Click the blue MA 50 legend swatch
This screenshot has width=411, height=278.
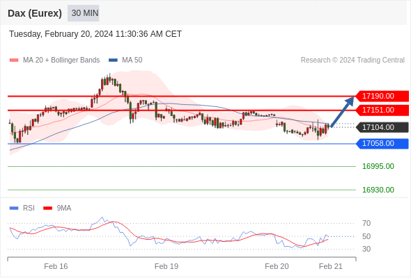[113, 60]
